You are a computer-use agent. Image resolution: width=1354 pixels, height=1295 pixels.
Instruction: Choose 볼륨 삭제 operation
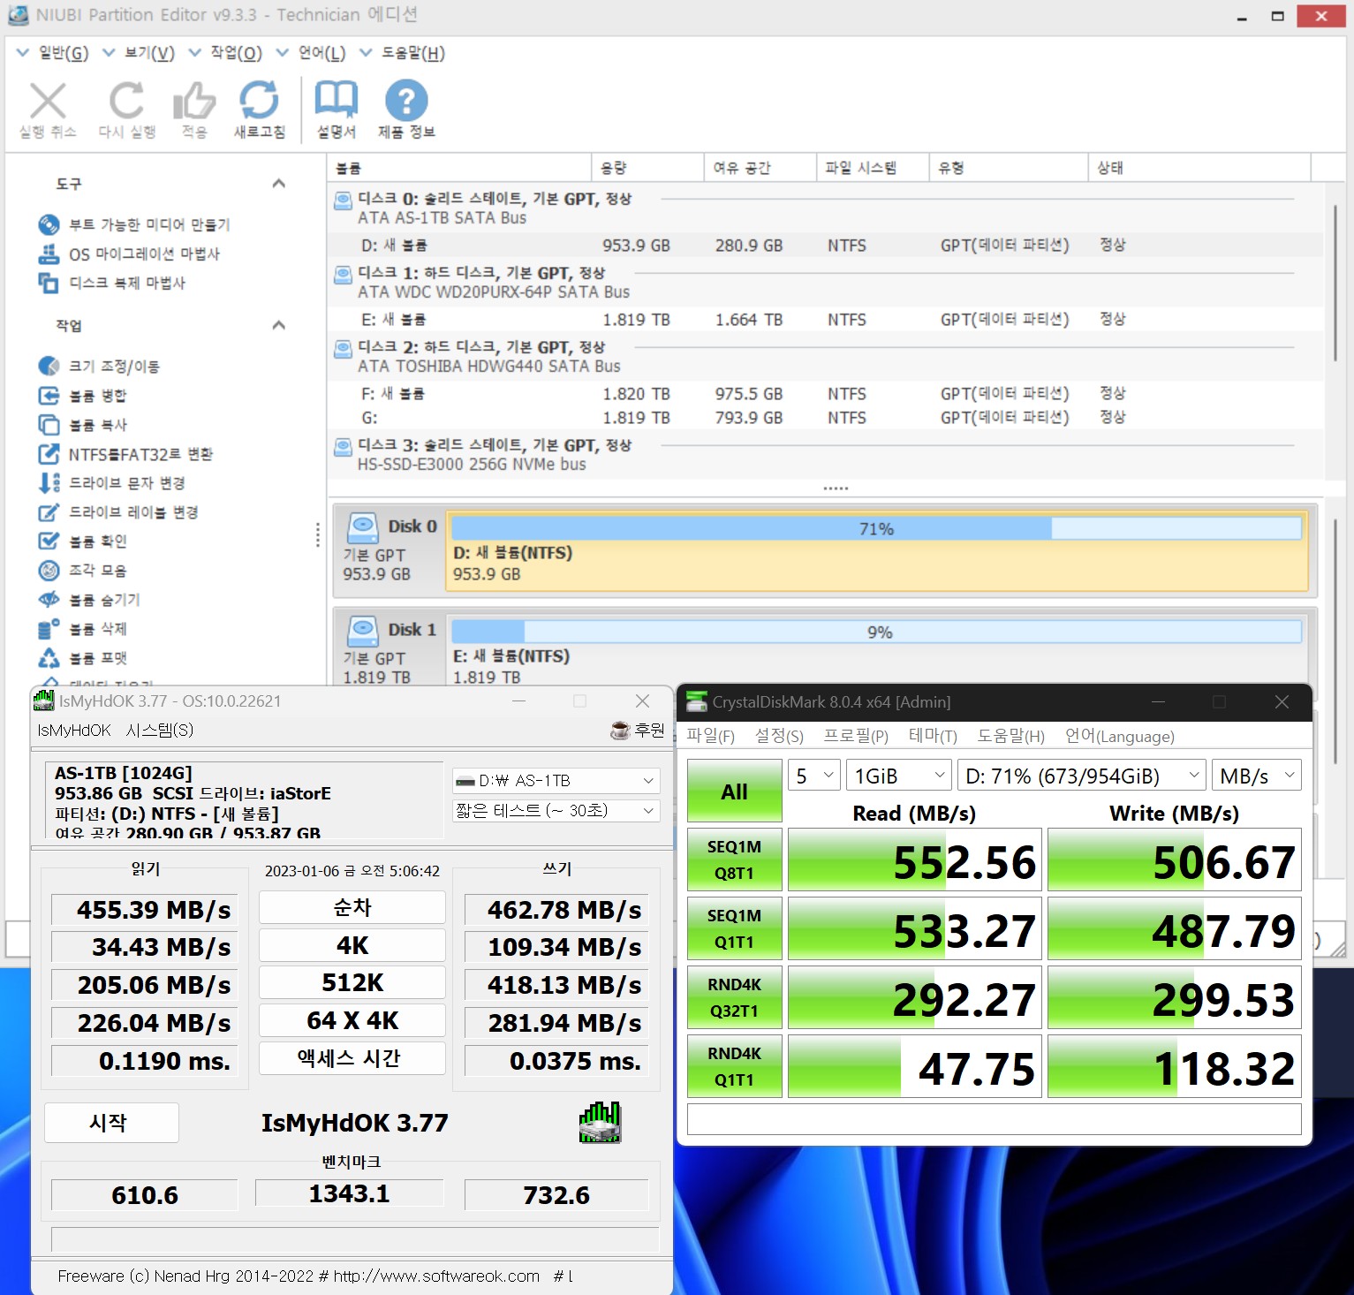83,628
